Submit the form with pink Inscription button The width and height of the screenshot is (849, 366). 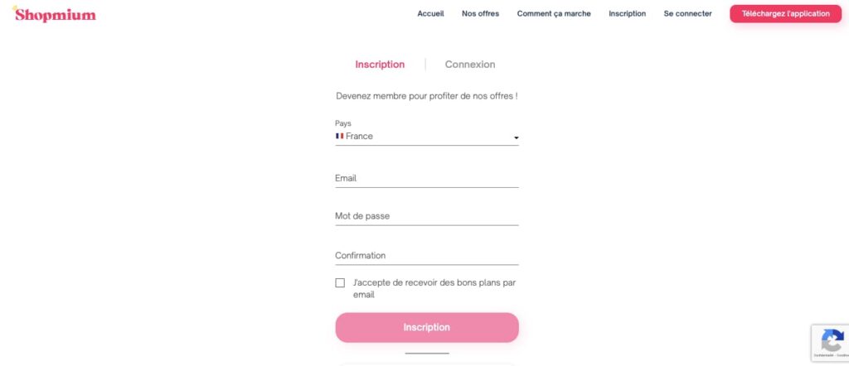tap(426, 327)
